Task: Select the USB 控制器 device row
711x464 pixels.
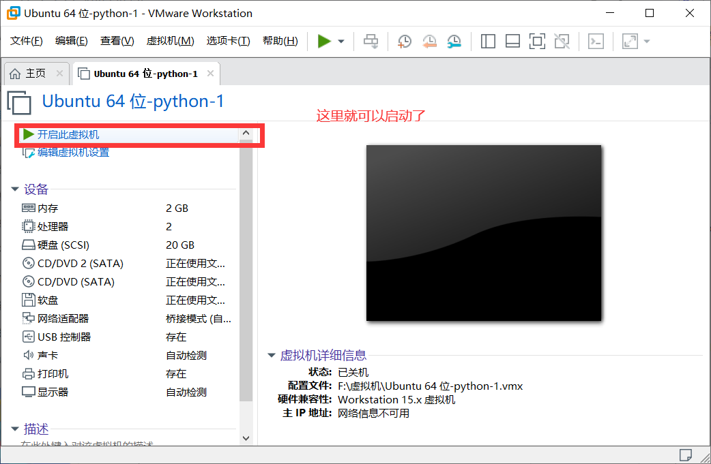Action: click(128, 337)
